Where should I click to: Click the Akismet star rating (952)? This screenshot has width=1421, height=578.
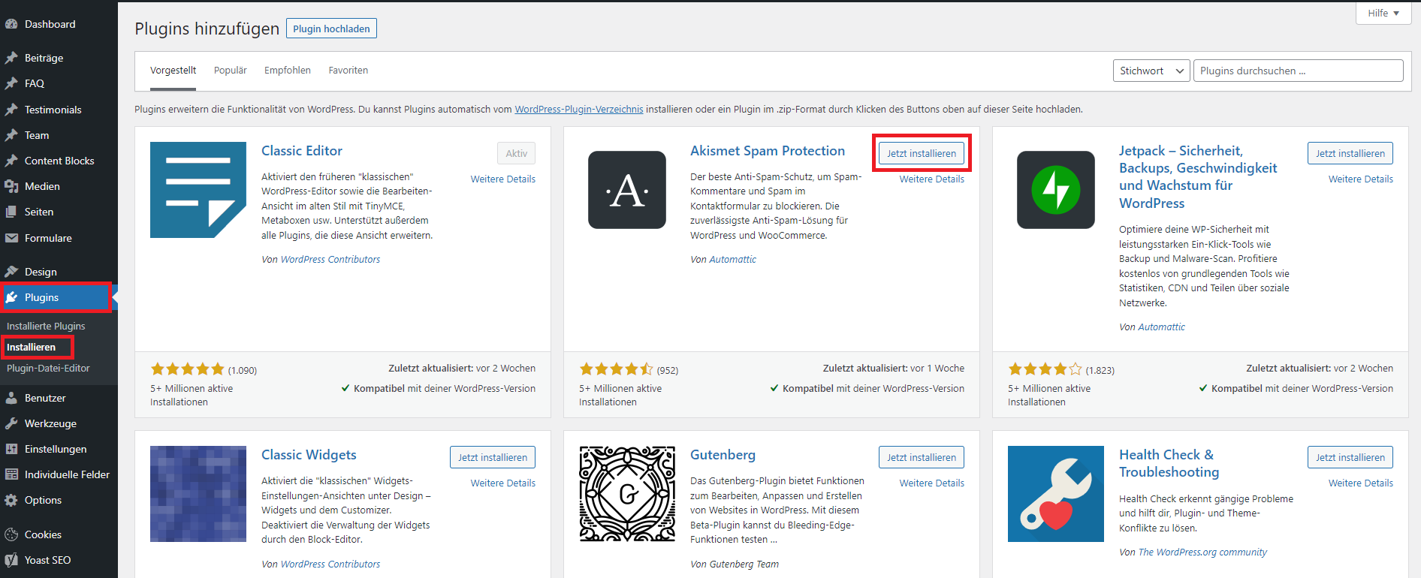[617, 369]
